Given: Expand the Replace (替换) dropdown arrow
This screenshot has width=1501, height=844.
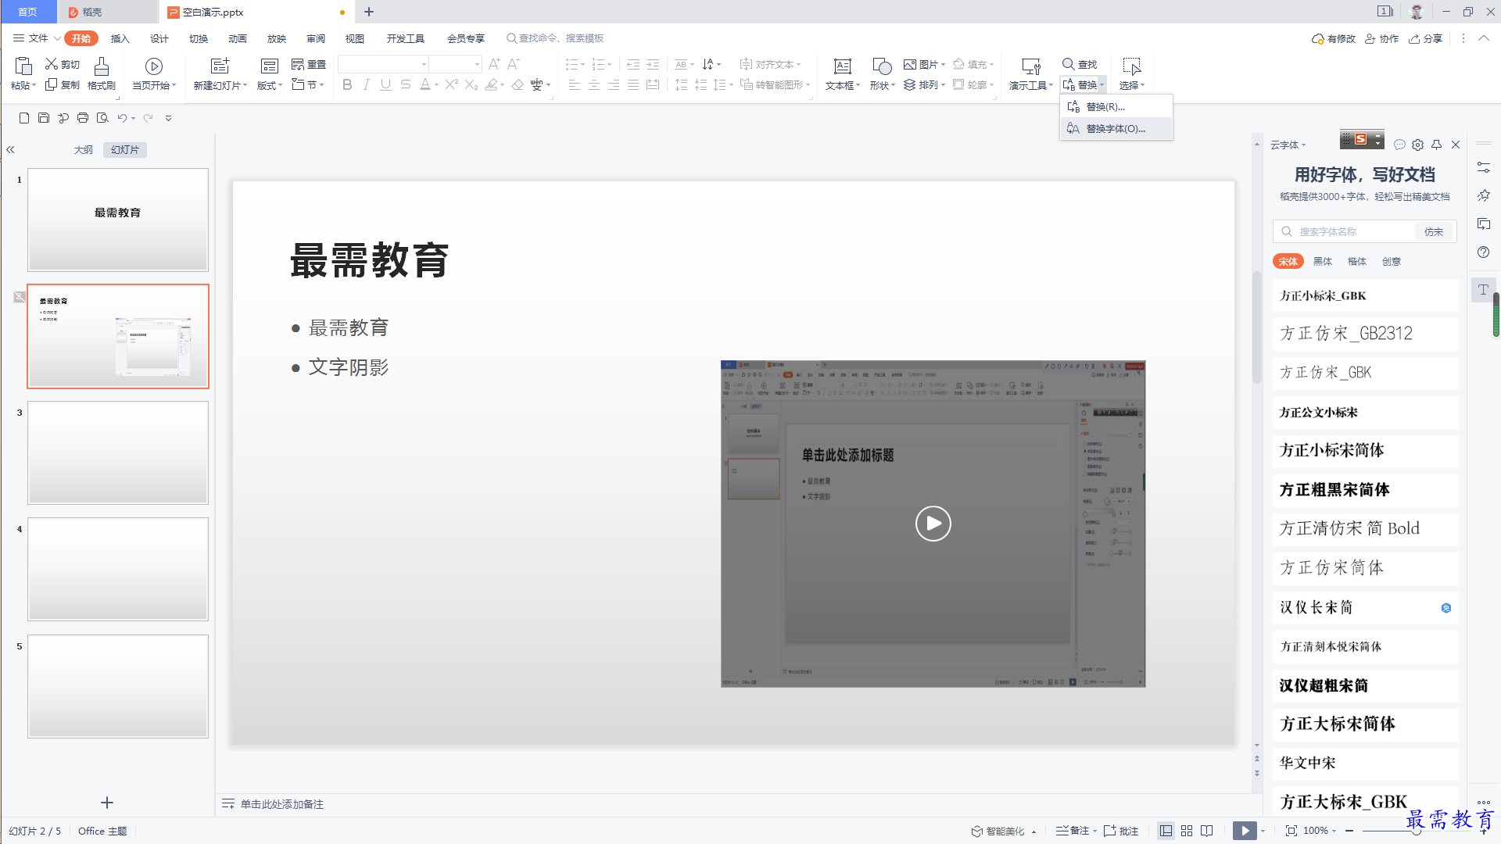Looking at the screenshot, I should (1102, 85).
